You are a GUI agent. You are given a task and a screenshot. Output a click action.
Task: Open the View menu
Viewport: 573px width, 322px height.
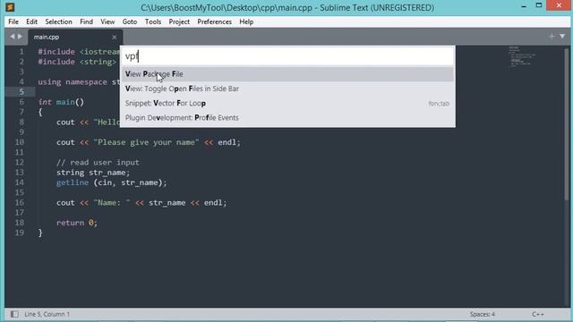click(x=107, y=21)
